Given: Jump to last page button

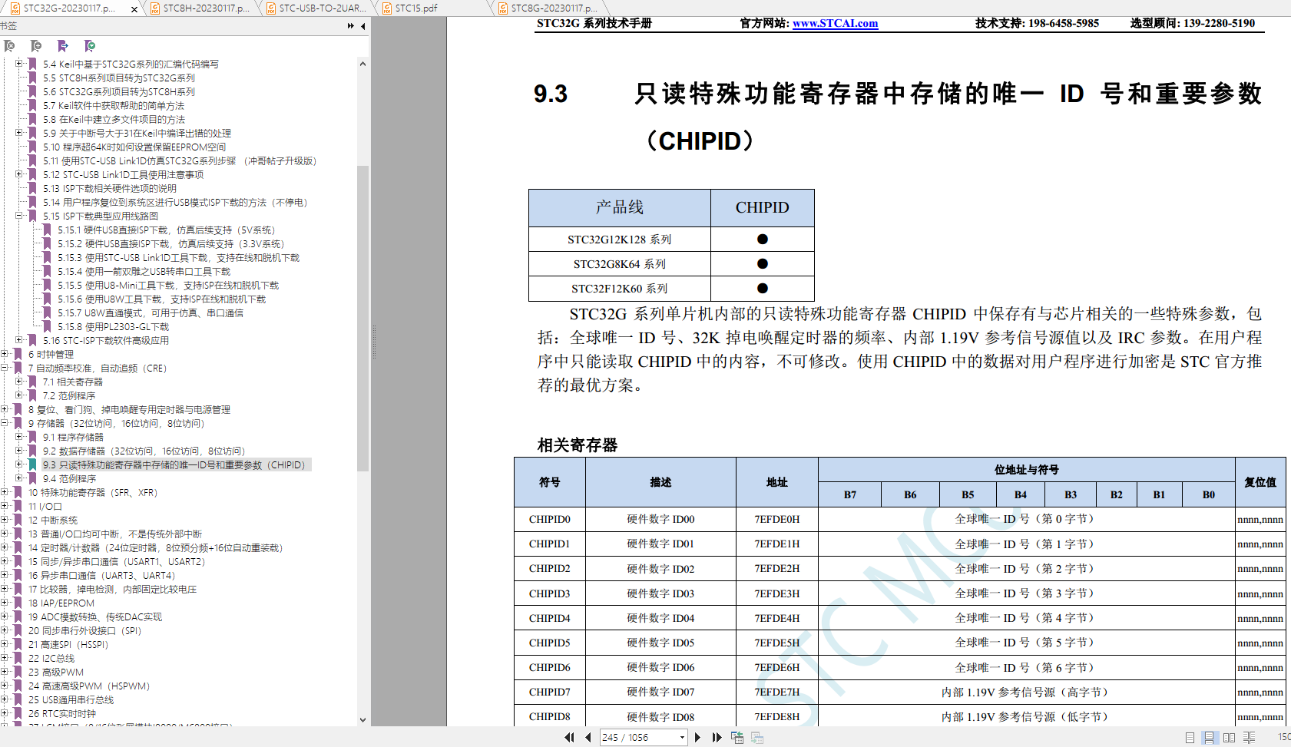Looking at the screenshot, I should pos(717,737).
